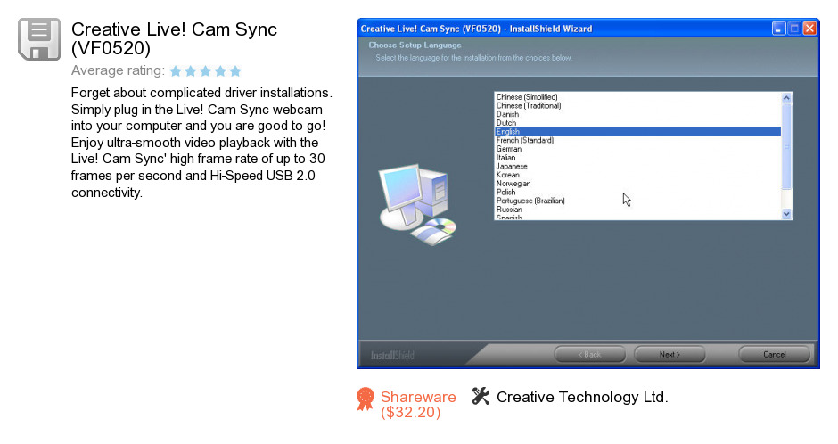Click the third rating star
The height and width of the screenshot is (444, 838).
206,71
